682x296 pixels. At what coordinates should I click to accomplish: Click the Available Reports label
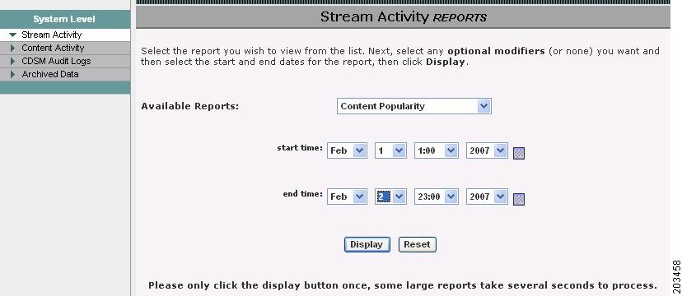190,106
